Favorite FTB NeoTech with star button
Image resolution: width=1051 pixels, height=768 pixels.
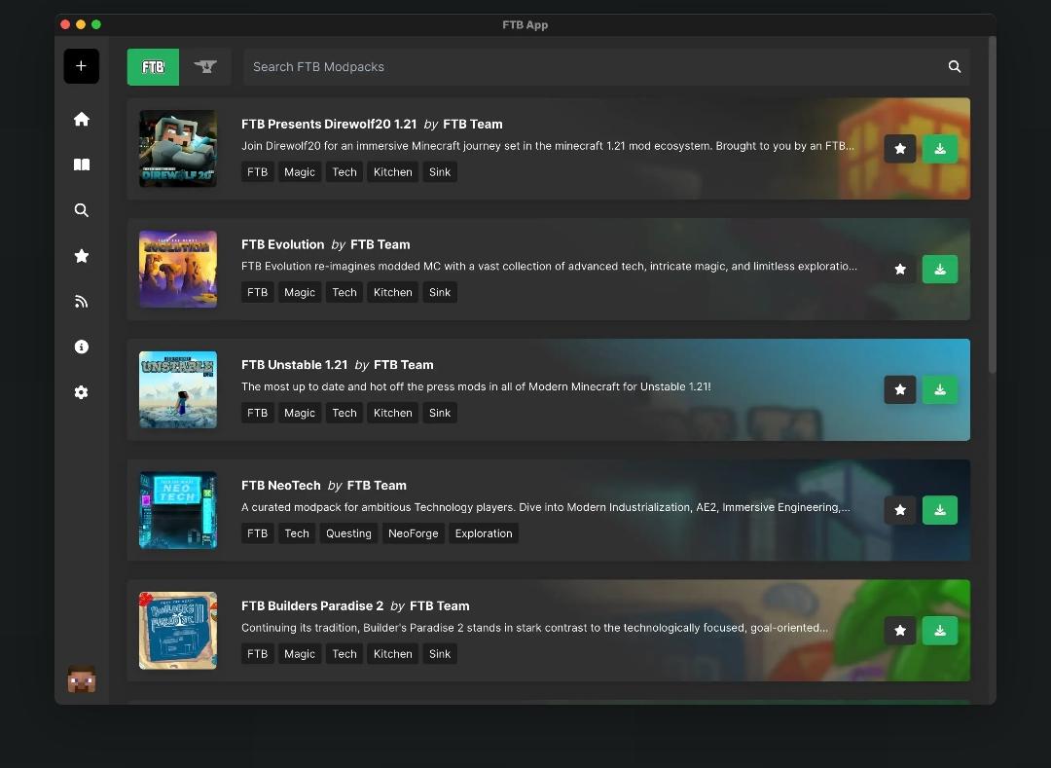(x=900, y=511)
